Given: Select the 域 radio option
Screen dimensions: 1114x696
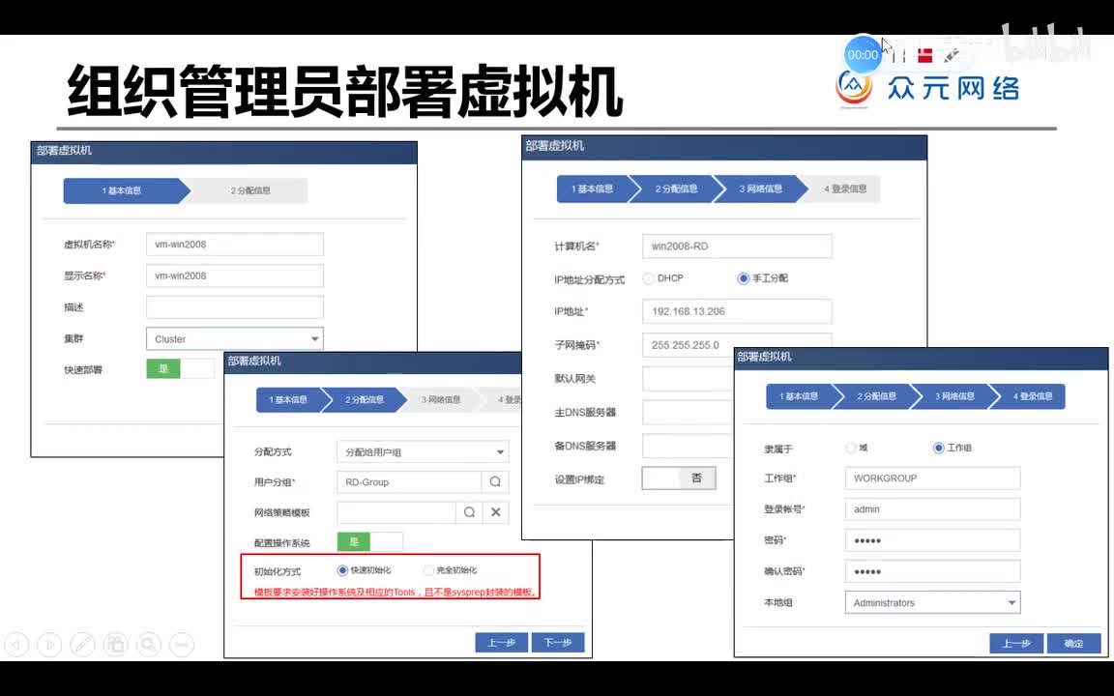Looking at the screenshot, I should click(x=851, y=448).
